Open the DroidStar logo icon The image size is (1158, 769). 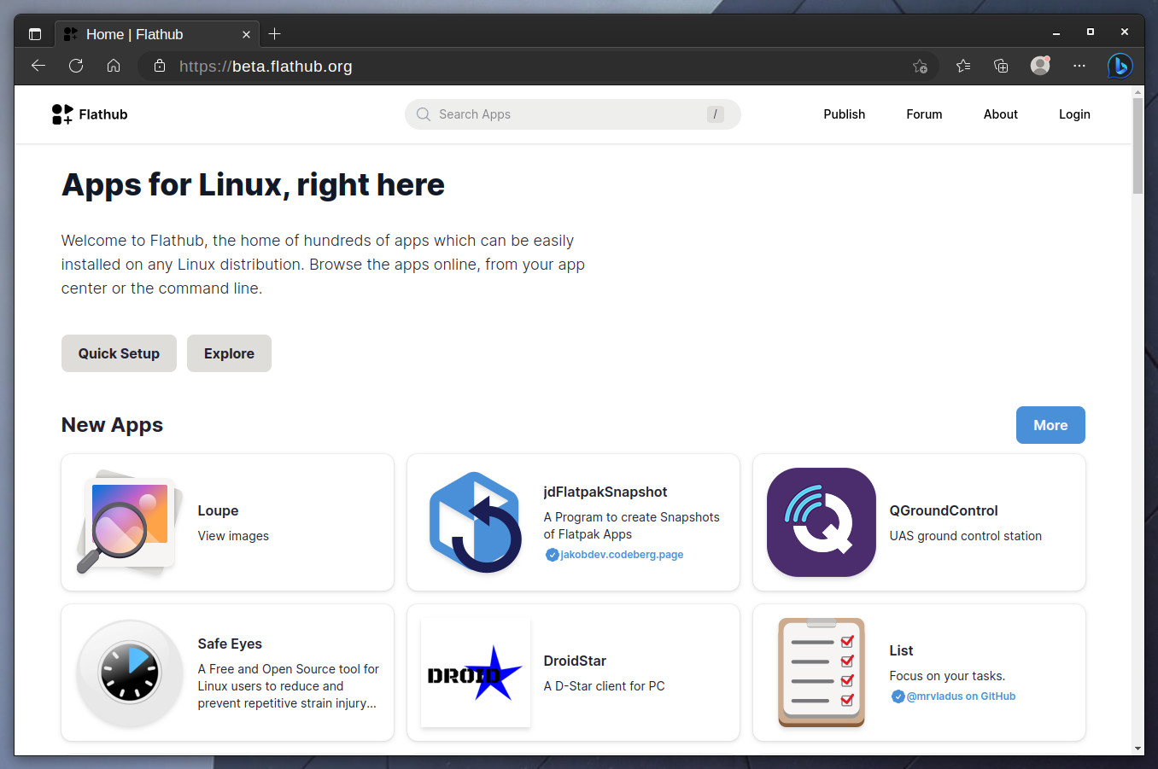point(476,673)
